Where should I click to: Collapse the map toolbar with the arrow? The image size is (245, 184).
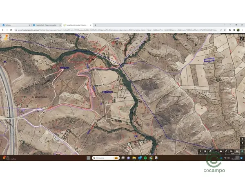click(x=200, y=151)
